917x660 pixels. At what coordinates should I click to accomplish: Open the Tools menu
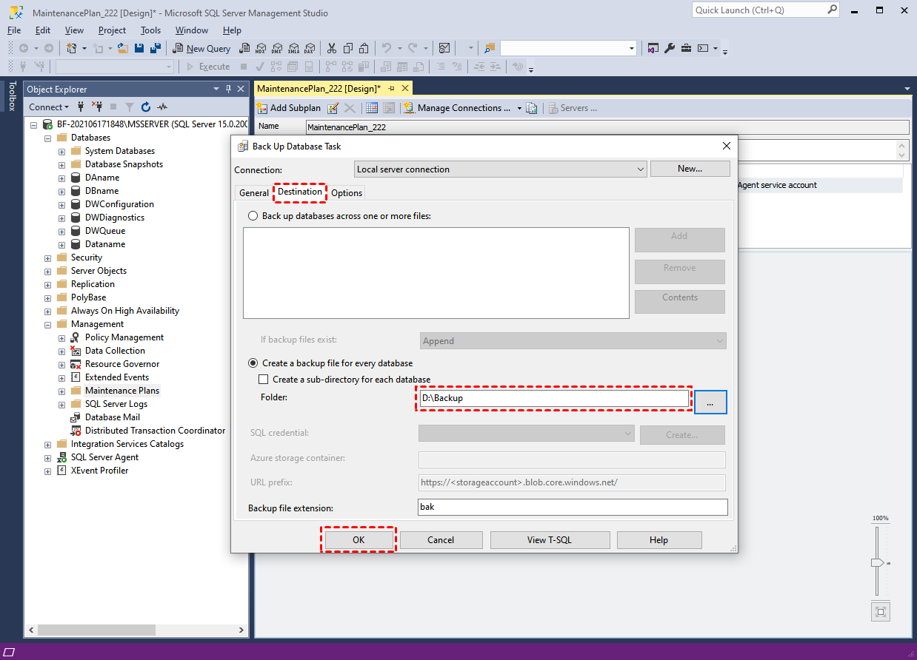tap(150, 30)
